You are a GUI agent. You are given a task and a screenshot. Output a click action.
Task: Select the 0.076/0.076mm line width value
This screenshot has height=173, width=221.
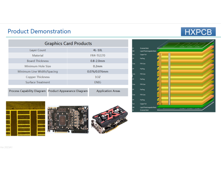98,72
